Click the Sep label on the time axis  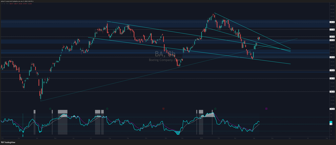(128, 138)
